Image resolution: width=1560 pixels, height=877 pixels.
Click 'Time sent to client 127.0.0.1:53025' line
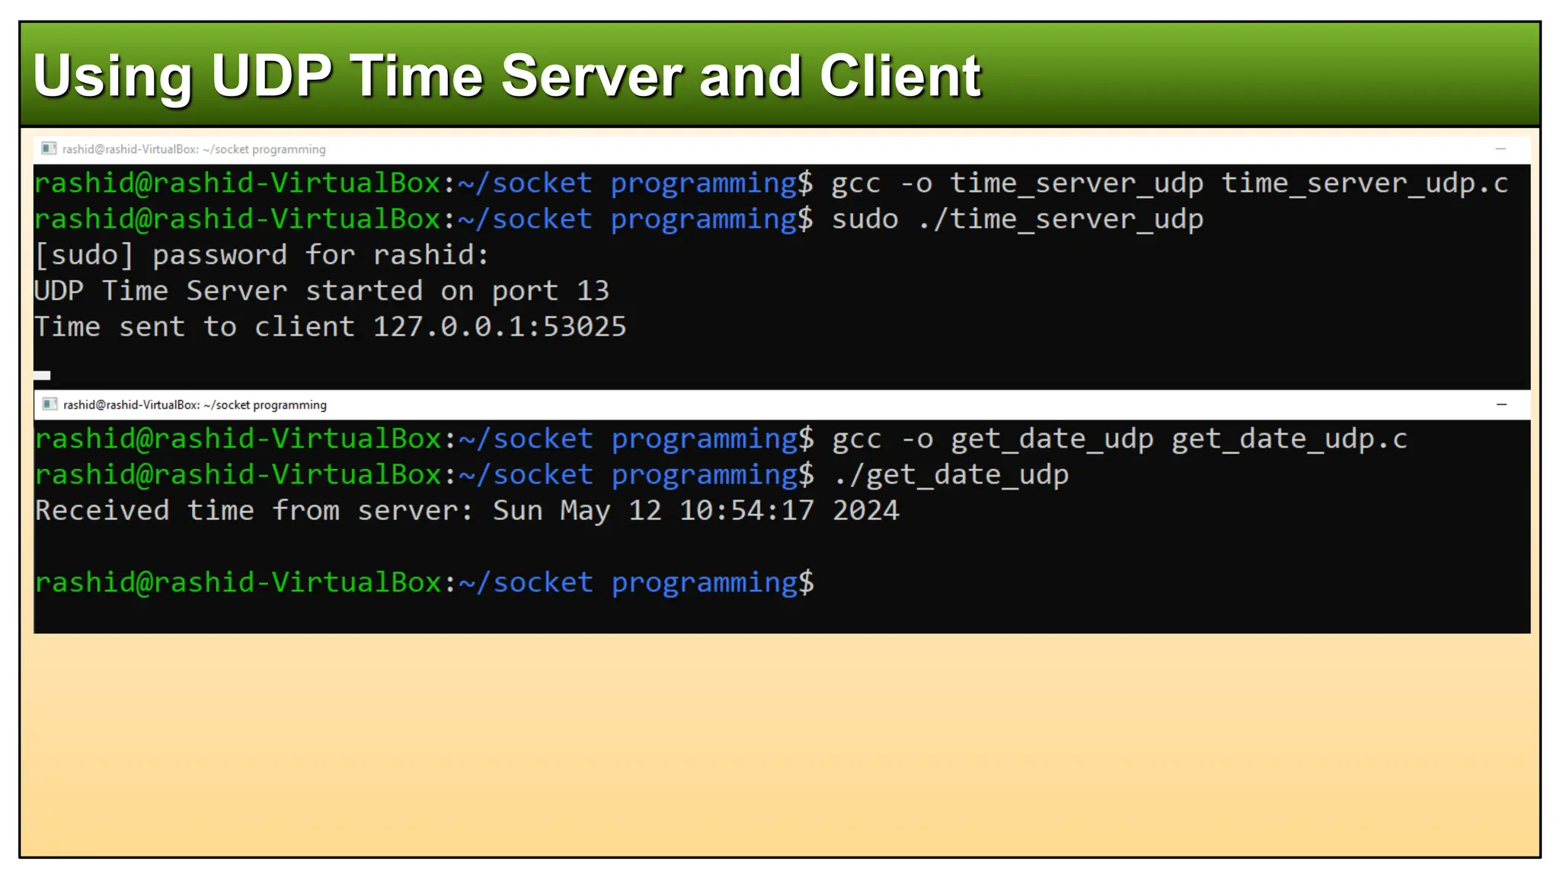(330, 327)
